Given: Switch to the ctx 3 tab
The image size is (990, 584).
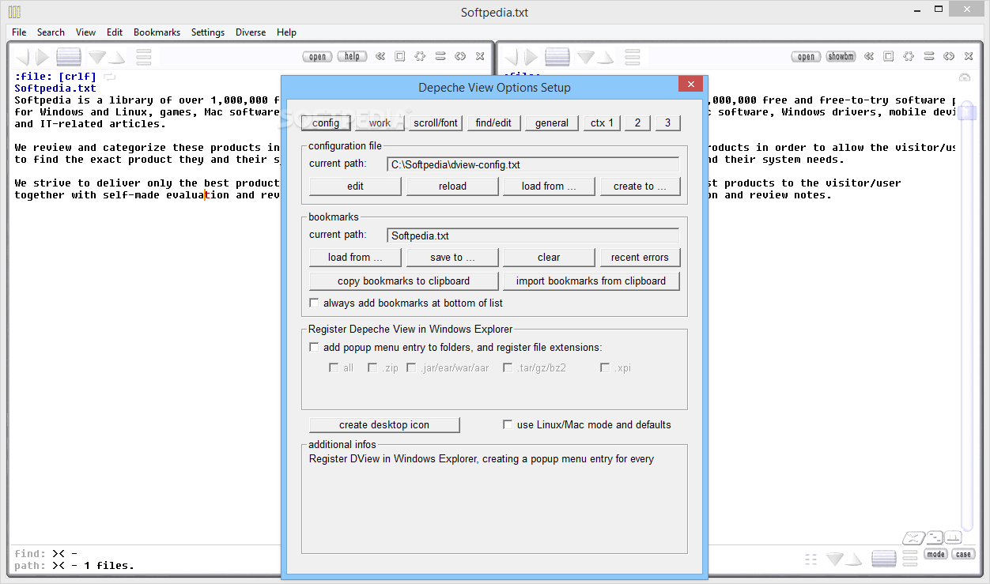Looking at the screenshot, I should [667, 122].
